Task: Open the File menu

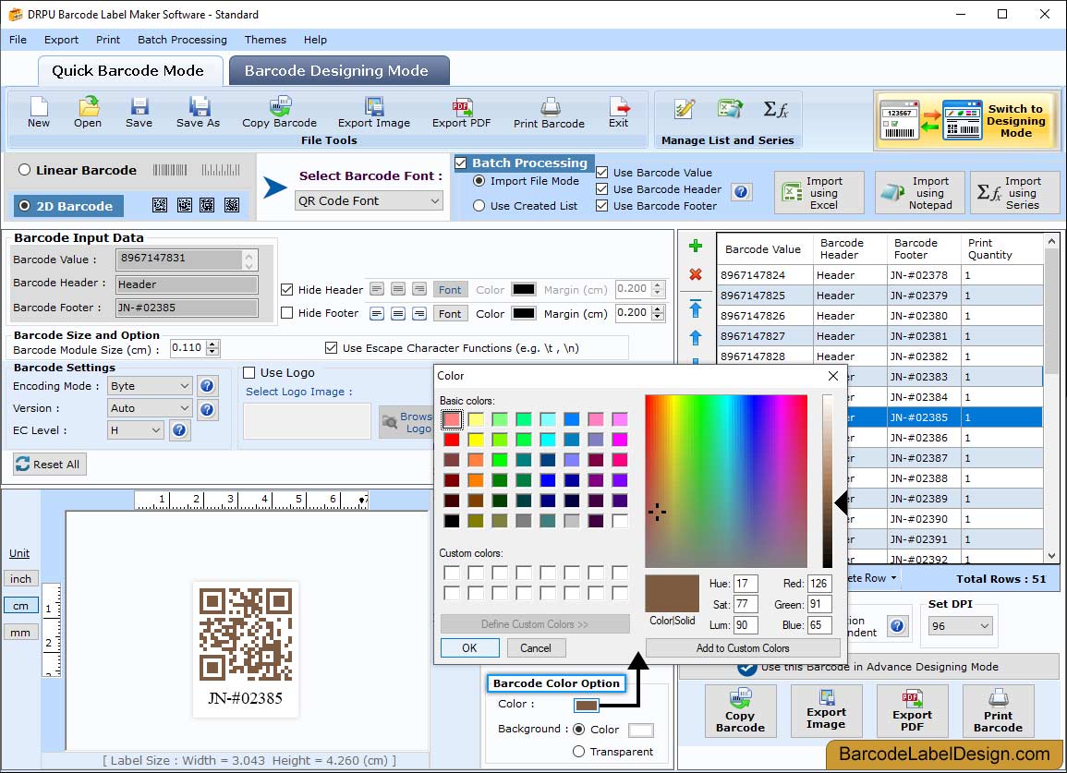Action: click(x=18, y=40)
